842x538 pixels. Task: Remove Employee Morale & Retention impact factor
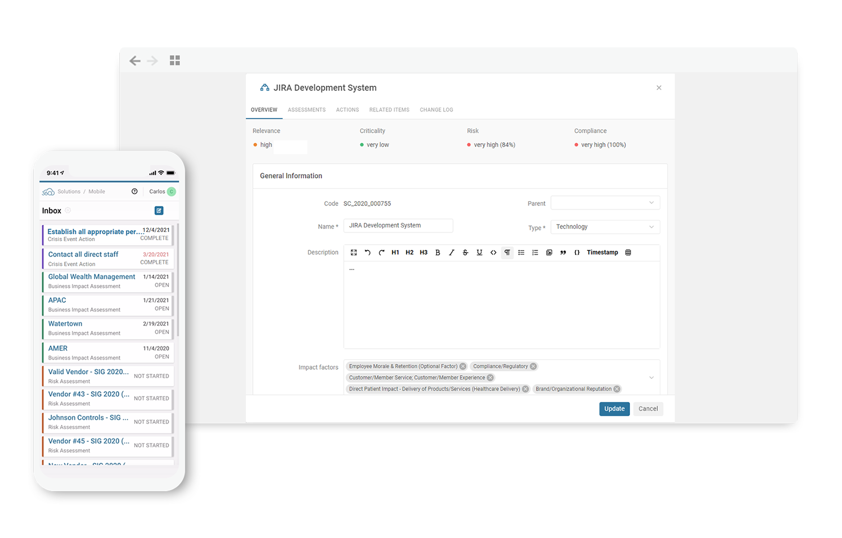coord(463,366)
